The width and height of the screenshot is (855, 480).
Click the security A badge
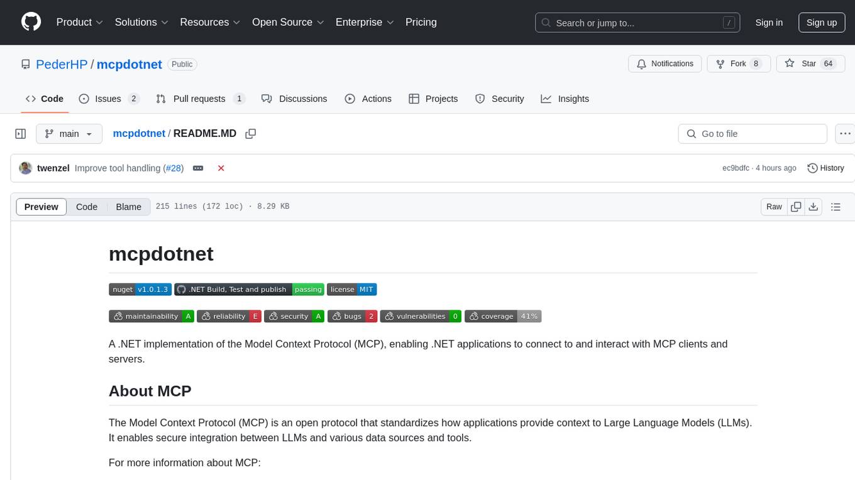pos(294,317)
